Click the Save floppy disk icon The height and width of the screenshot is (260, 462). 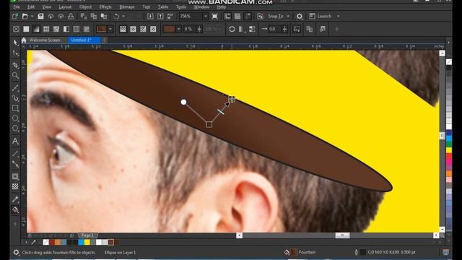pyautogui.click(x=40, y=16)
